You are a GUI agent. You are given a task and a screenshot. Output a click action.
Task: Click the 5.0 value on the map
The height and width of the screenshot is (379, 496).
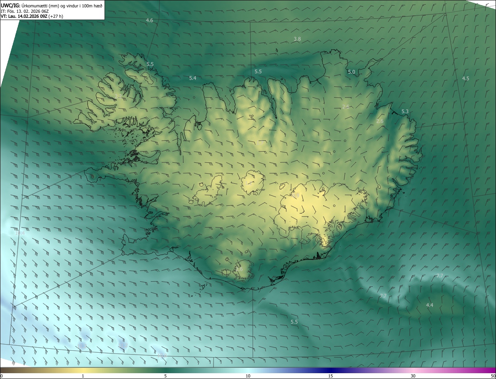click(351, 72)
